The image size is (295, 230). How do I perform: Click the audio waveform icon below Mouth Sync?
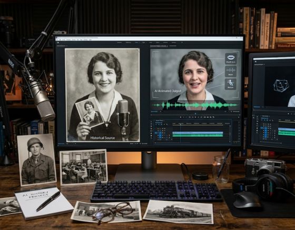(231, 71)
